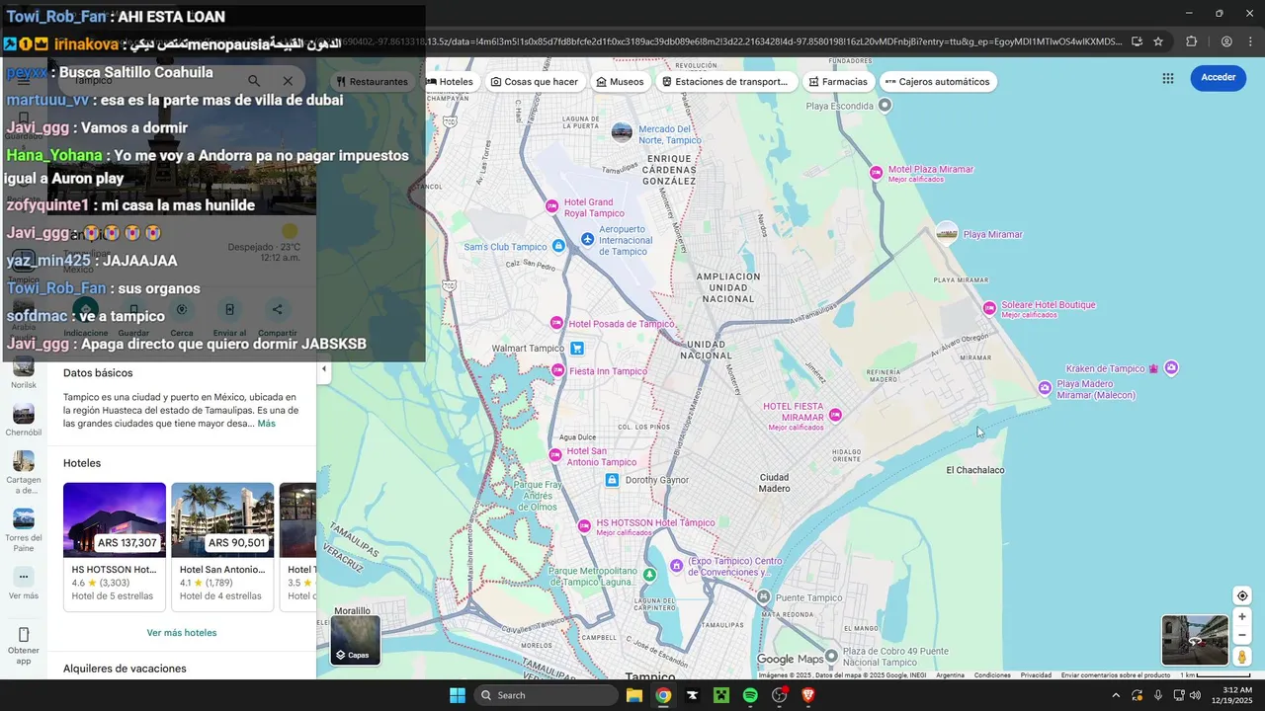Open Brave browser from the taskbar

(808, 695)
